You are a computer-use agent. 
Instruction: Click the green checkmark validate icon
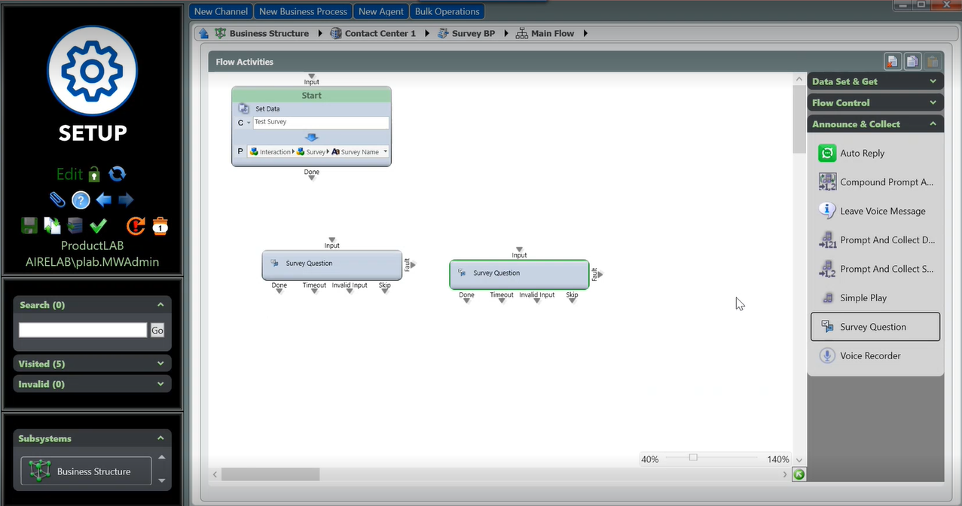coord(98,225)
